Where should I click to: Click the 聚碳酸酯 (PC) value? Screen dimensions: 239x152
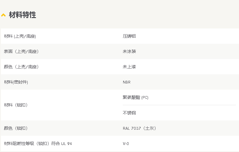pos(135,97)
